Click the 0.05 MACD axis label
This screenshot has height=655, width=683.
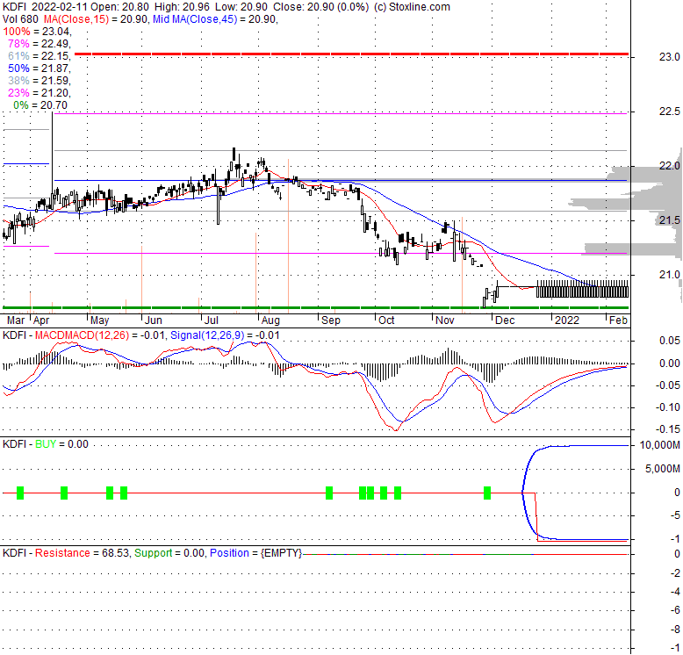670,341
